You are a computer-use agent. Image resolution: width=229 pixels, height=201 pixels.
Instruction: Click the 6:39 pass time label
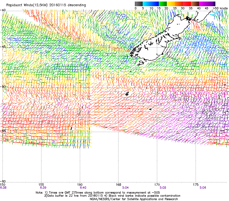43,188
